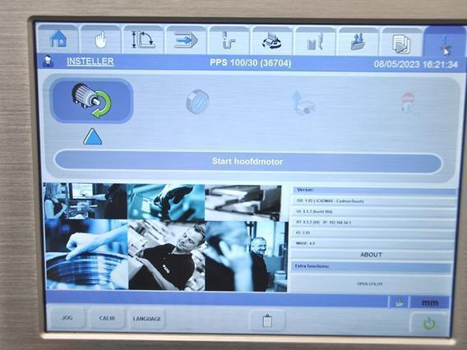Select the greyed foot pedal up step icon

pyautogui.click(x=303, y=103)
